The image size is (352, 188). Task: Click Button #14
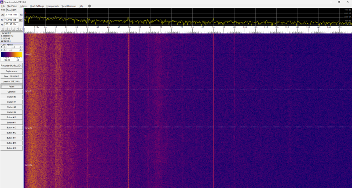click(x=11, y=138)
